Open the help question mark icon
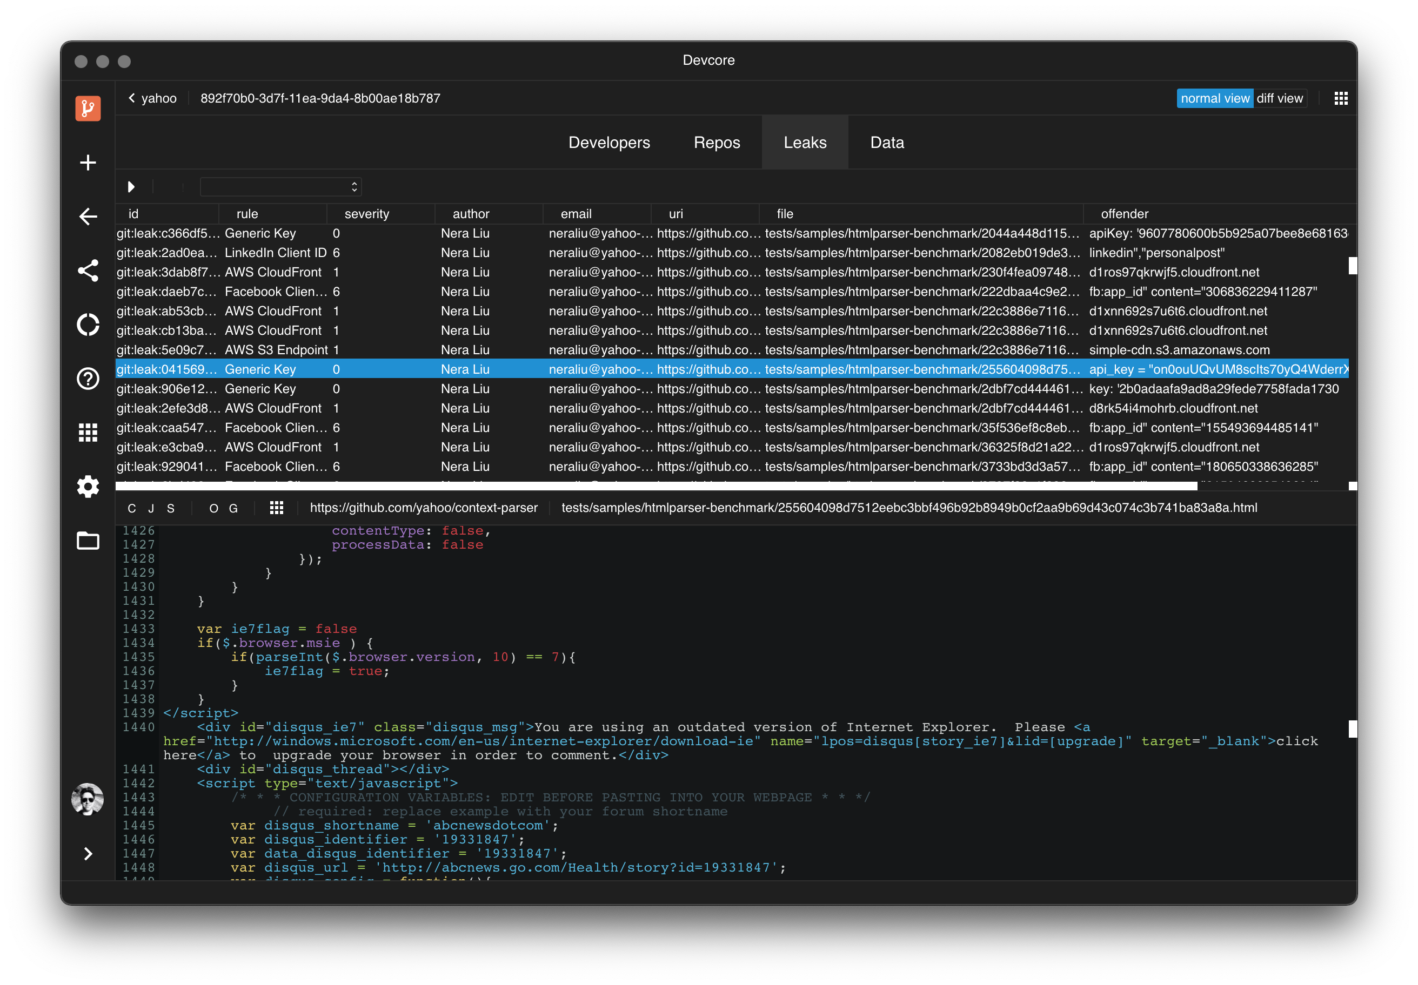Viewport: 1418px width, 985px height. [88, 379]
